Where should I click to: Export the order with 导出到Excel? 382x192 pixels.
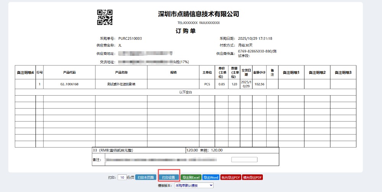(x=191, y=177)
